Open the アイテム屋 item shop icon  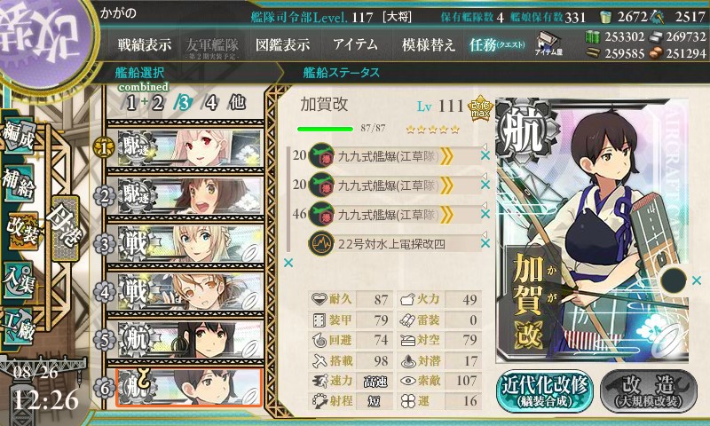coord(548,43)
